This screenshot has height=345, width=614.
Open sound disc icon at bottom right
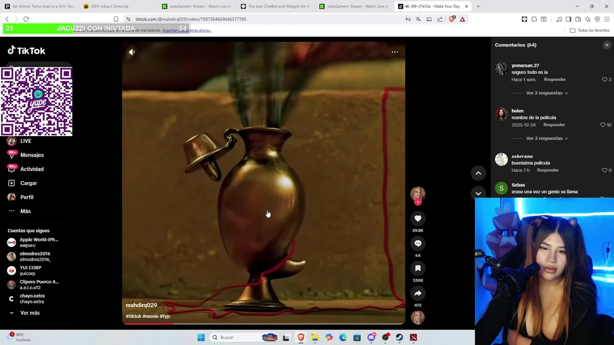click(x=418, y=318)
